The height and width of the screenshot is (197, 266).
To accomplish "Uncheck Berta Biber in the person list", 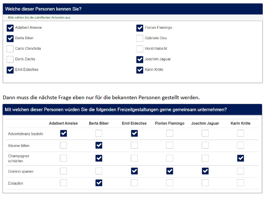I will point(10,38).
